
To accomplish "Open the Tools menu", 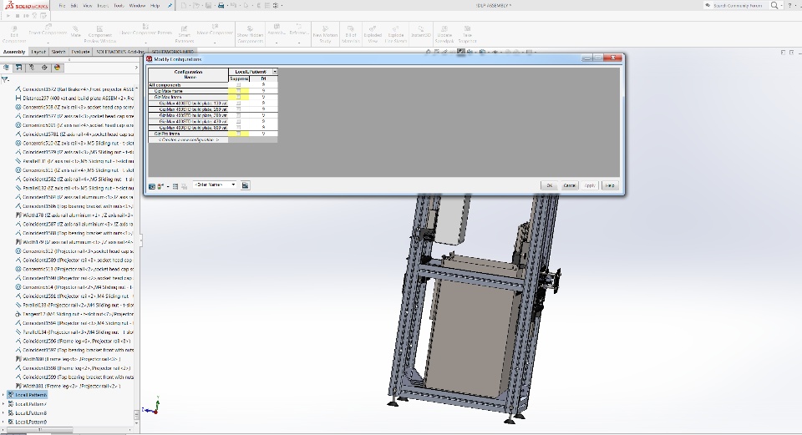I will [x=119, y=6].
